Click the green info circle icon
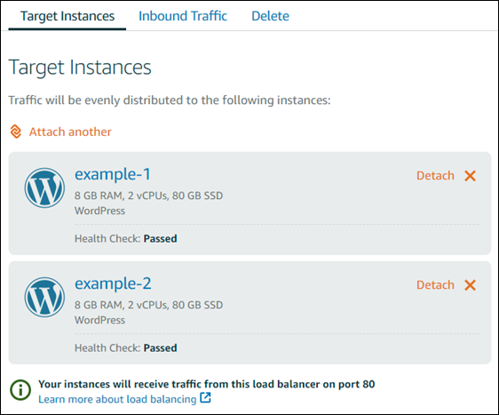Viewport: 499px width, 415px height. (x=20, y=390)
